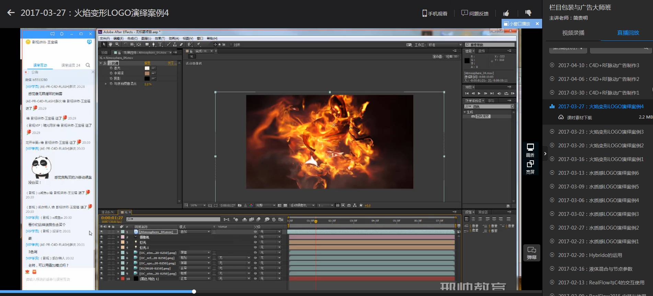This screenshot has height=296, width=653.
Task: Click the 手机观看 mobile viewing icon
Action: (x=435, y=13)
